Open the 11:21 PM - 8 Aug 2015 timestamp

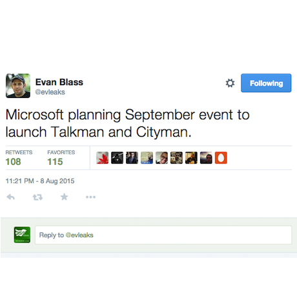(x=40, y=181)
